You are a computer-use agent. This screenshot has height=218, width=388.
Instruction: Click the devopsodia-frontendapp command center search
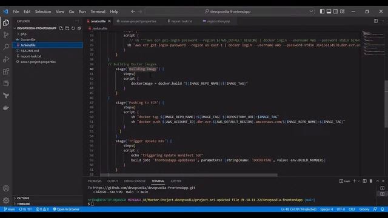click(228, 12)
